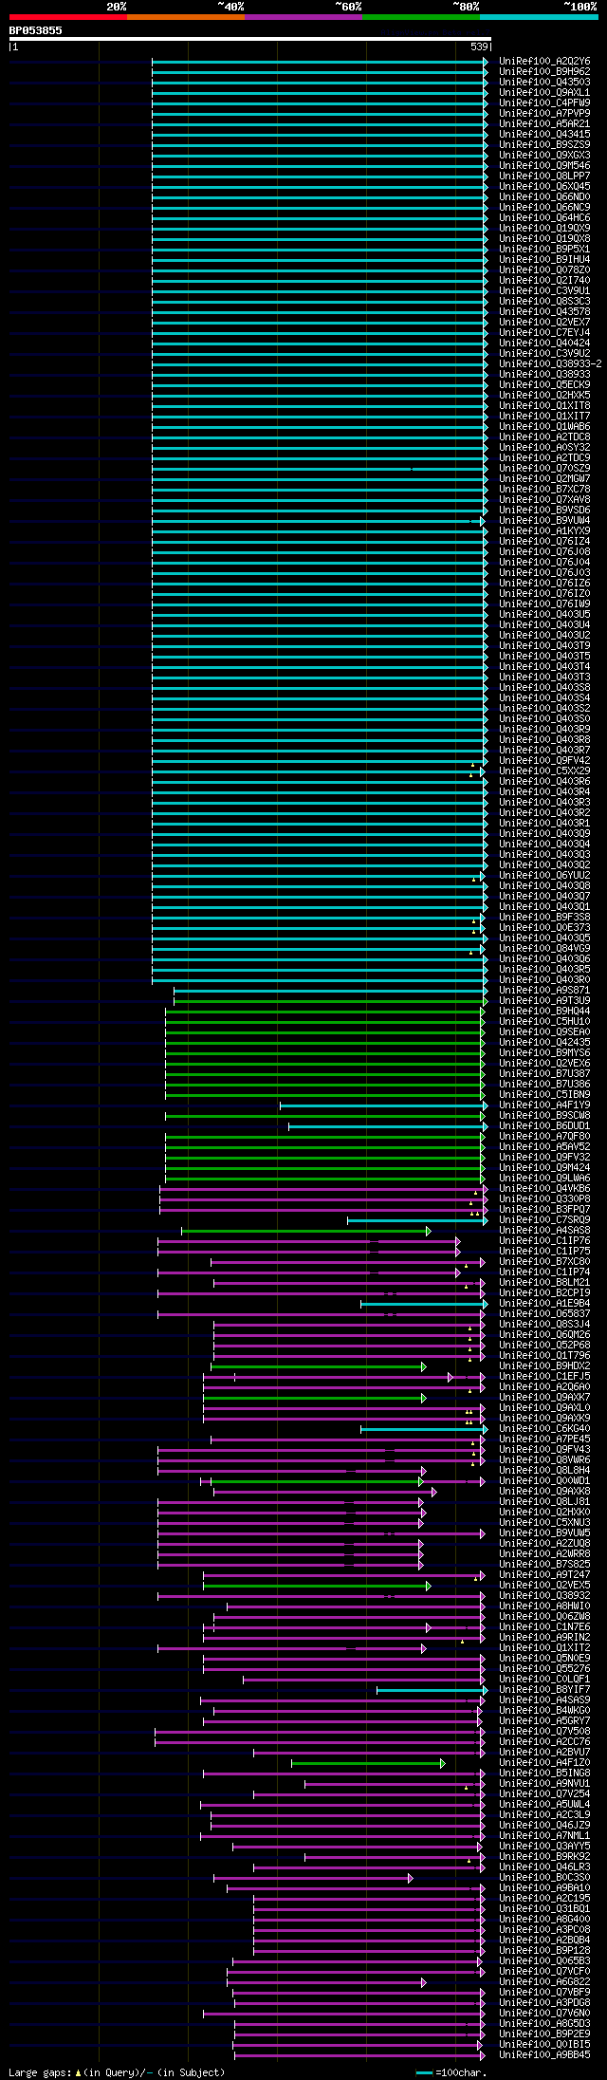Select hit label UniRef100_Q2MGW7
This screenshot has width=607, height=2080.
pos(544,479)
